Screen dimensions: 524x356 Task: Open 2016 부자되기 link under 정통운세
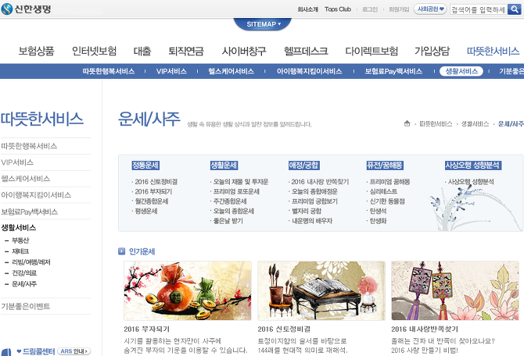(153, 191)
